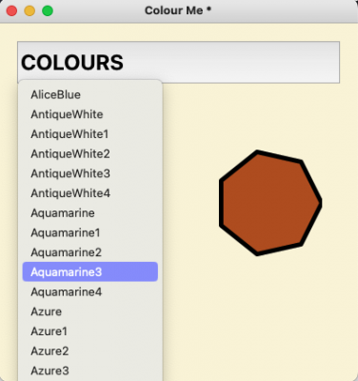Choose Aquamarine4 in the popup menu

(x=90, y=291)
